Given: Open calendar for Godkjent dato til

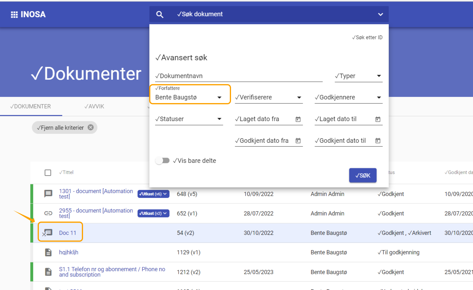Looking at the screenshot, I should pos(378,141).
